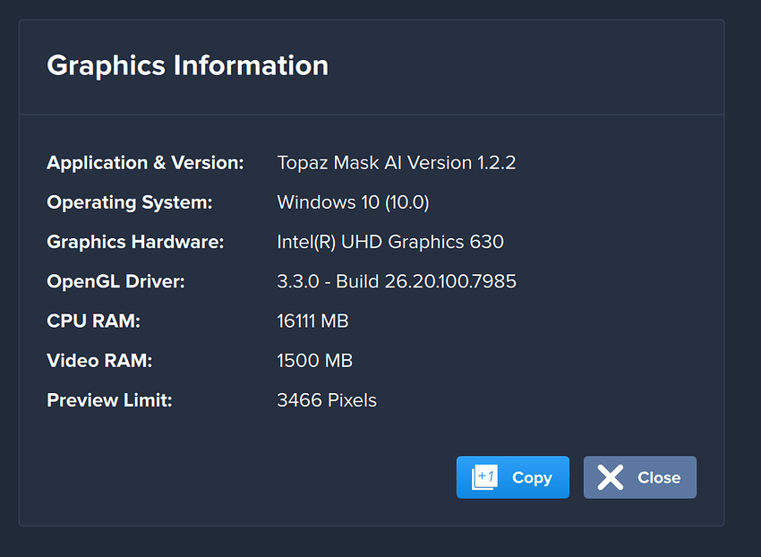
Task: Click the OpenGL Driver label
Action: [x=116, y=282]
